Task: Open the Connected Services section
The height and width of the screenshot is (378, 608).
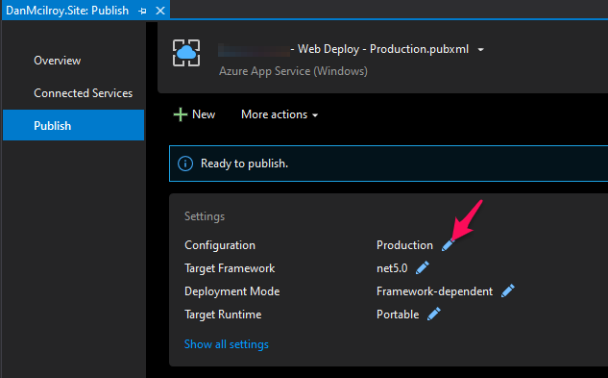Action: (83, 93)
